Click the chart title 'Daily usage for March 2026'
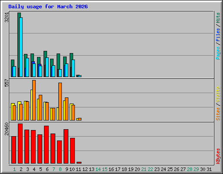The height and width of the screenshot is (174, 223). click(x=48, y=7)
